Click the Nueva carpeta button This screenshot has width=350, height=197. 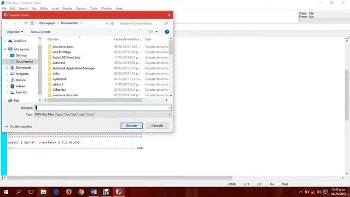tap(40, 32)
